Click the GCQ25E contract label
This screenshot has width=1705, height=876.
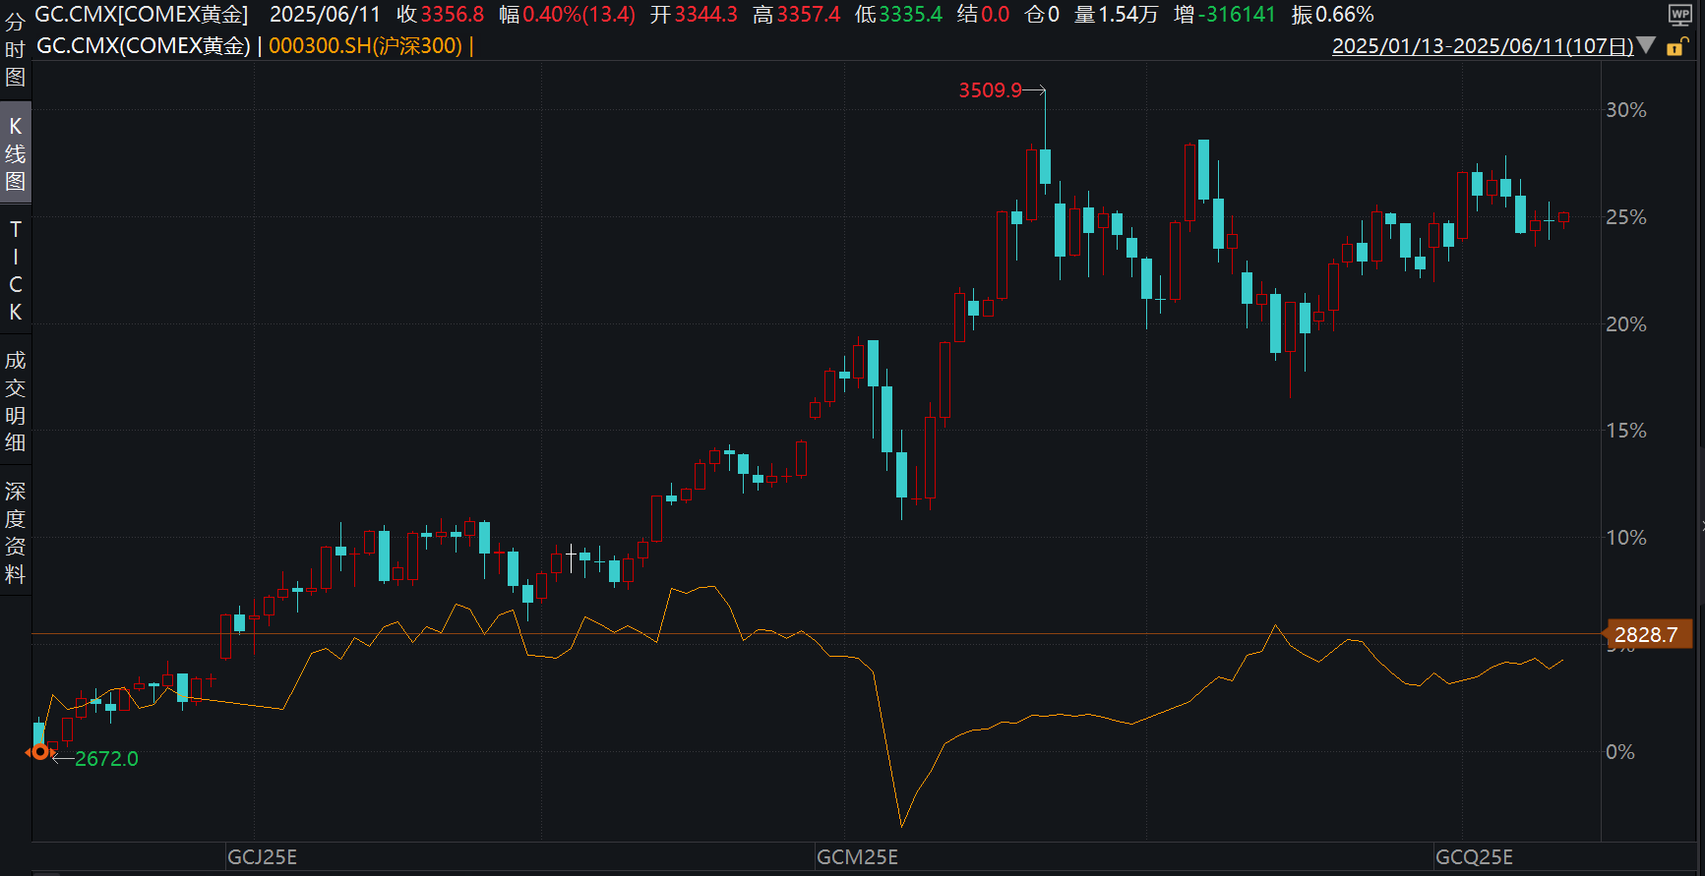(x=1474, y=857)
